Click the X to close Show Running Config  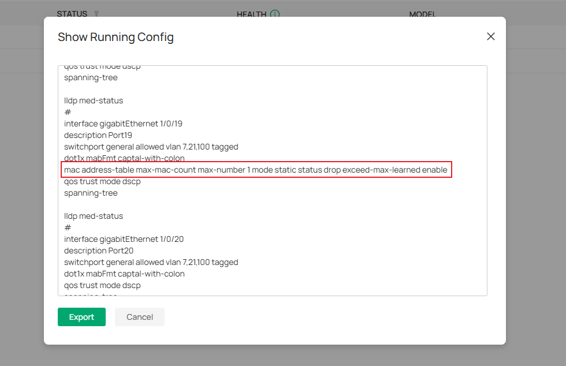[x=490, y=36]
